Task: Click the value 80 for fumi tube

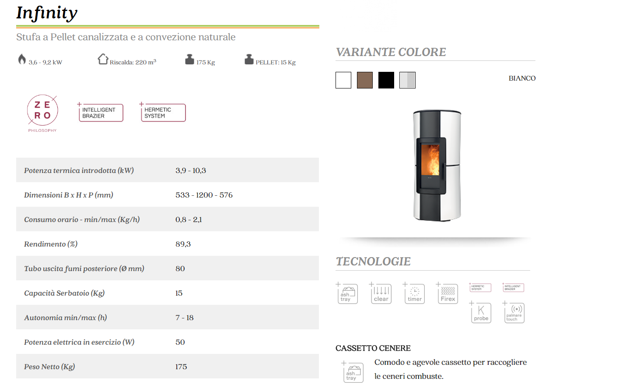Action: click(180, 268)
